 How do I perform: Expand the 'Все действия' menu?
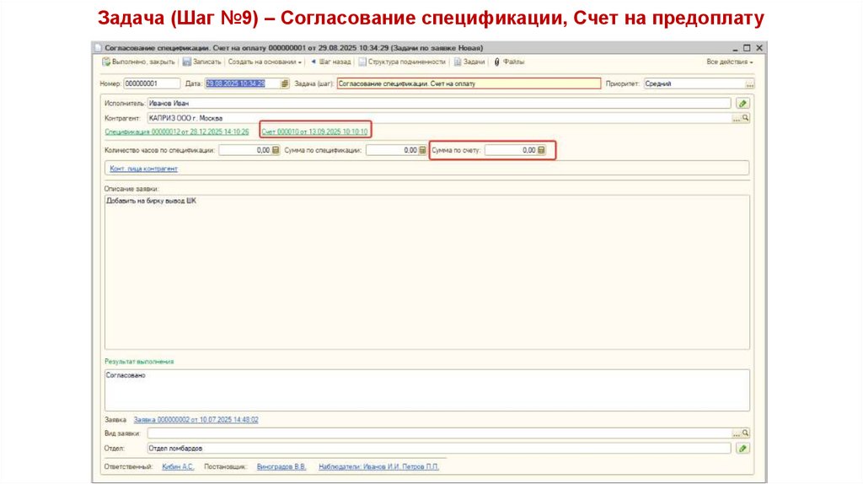[x=729, y=62]
